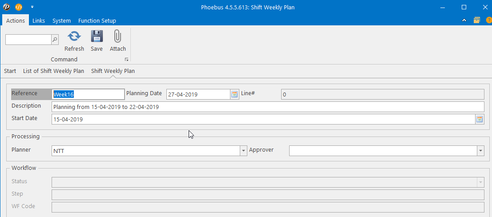
Task: Click the orange code icon in the title bar
Action: click(x=19, y=7)
